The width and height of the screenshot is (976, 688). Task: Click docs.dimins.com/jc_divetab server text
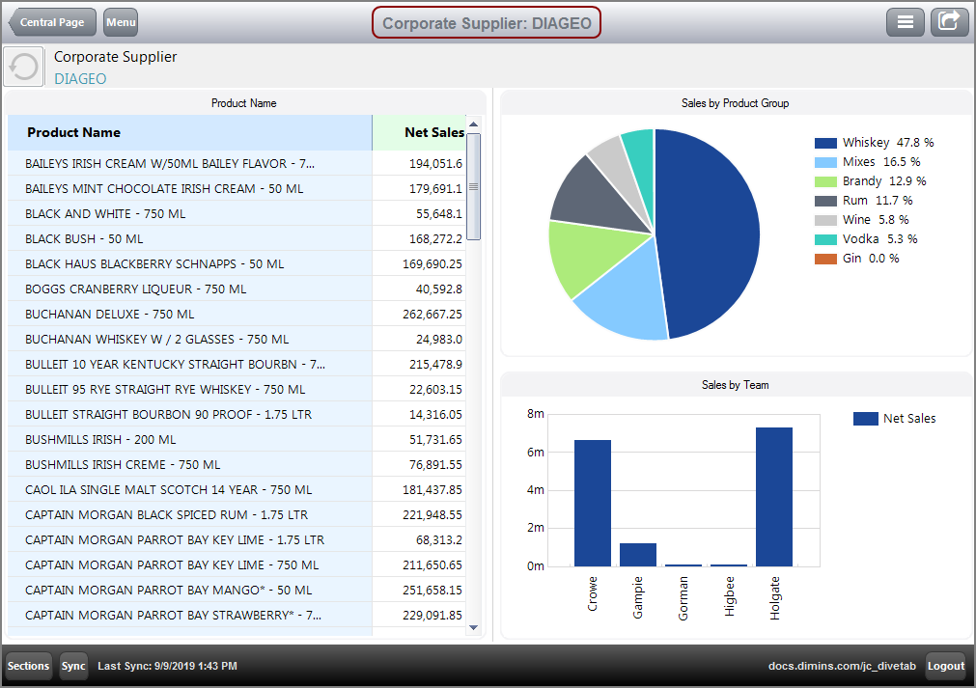pos(842,666)
